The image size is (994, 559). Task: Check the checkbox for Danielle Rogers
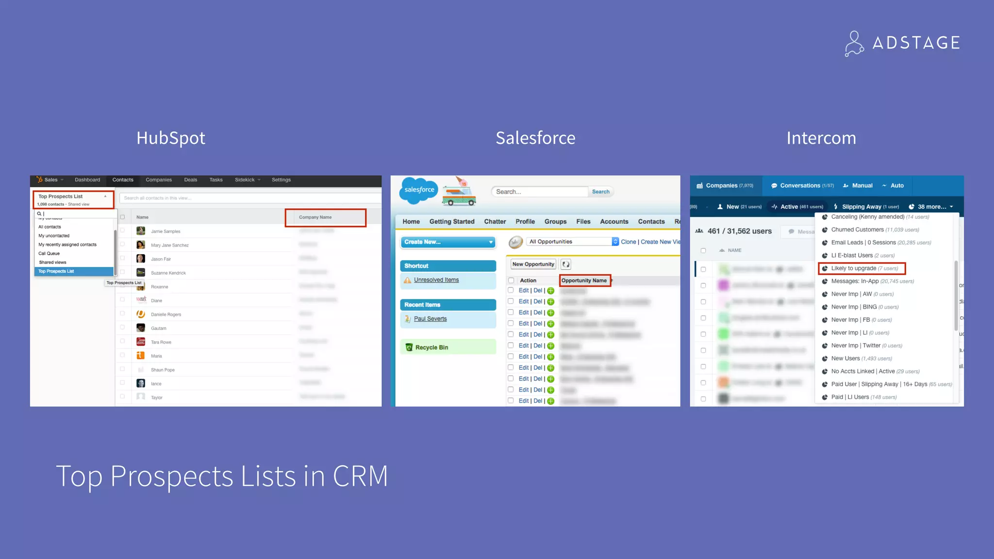click(x=122, y=313)
